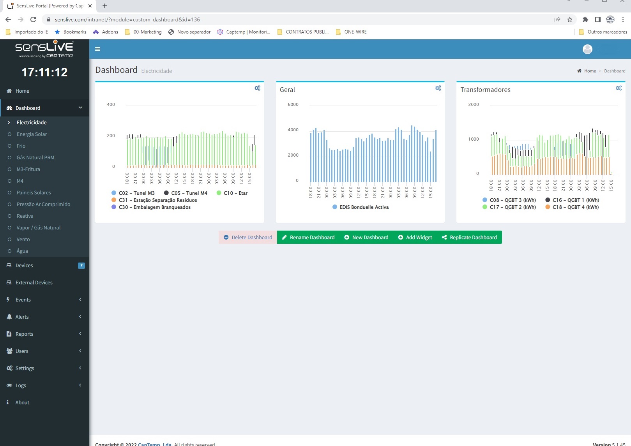Toggle EDIS Bonduelle Activa legend series
The image size is (631, 446).
[x=364, y=207]
